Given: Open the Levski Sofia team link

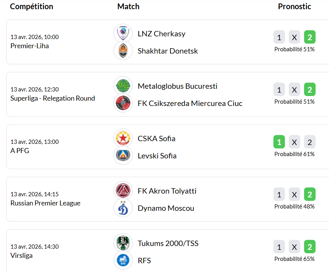Looking at the screenshot, I should [157, 156].
